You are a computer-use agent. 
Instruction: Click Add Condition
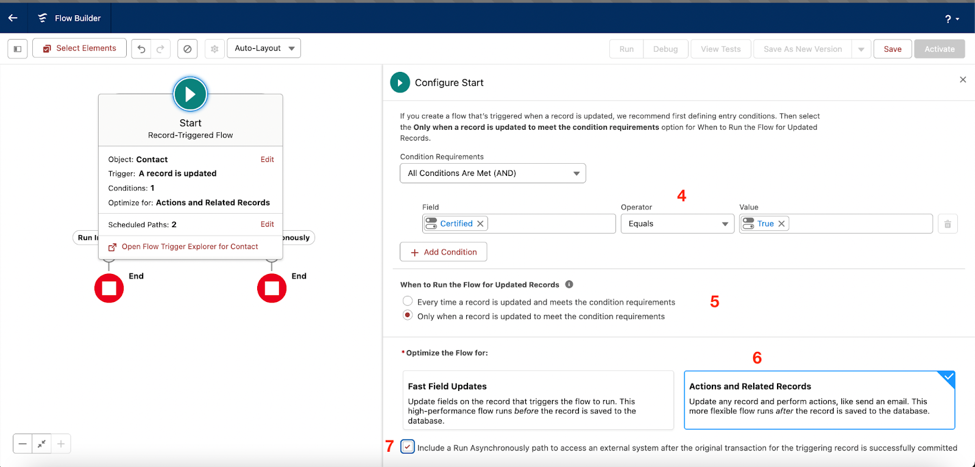click(444, 252)
